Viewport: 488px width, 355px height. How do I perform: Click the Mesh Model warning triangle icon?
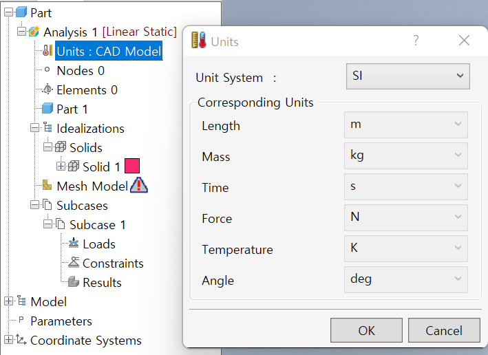[x=139, y=185]
